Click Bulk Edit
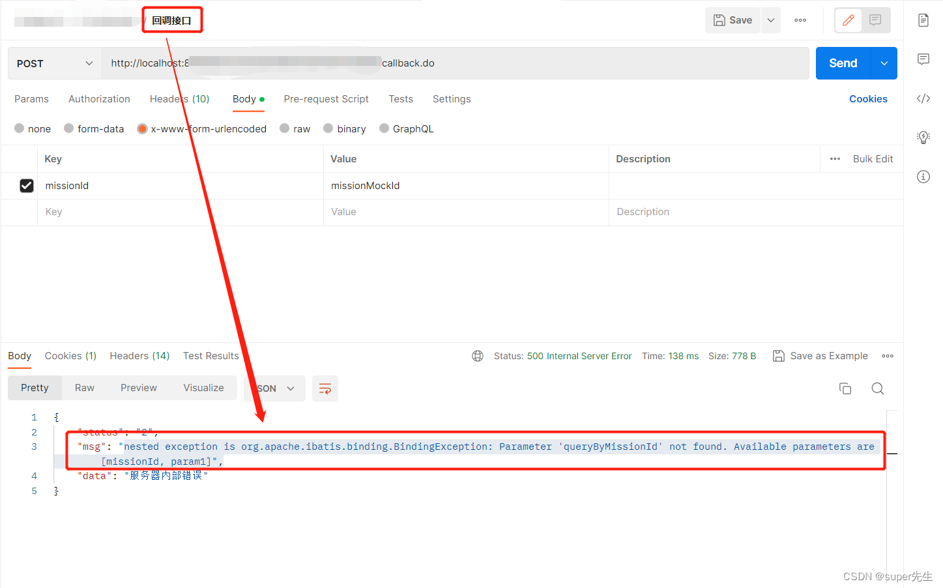The height and width of the screenshot is (588, 943). point(873,159)
